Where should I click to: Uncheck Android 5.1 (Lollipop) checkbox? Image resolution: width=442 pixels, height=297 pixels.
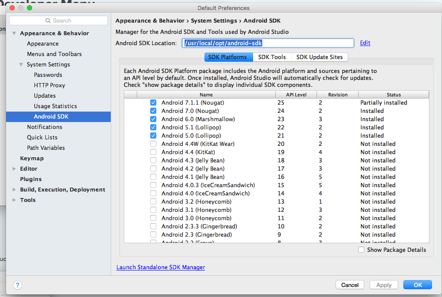[153, 127]
